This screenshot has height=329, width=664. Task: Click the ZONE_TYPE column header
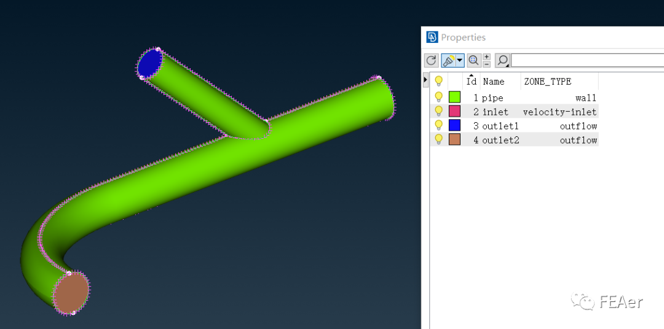click(x=548, y=81)
